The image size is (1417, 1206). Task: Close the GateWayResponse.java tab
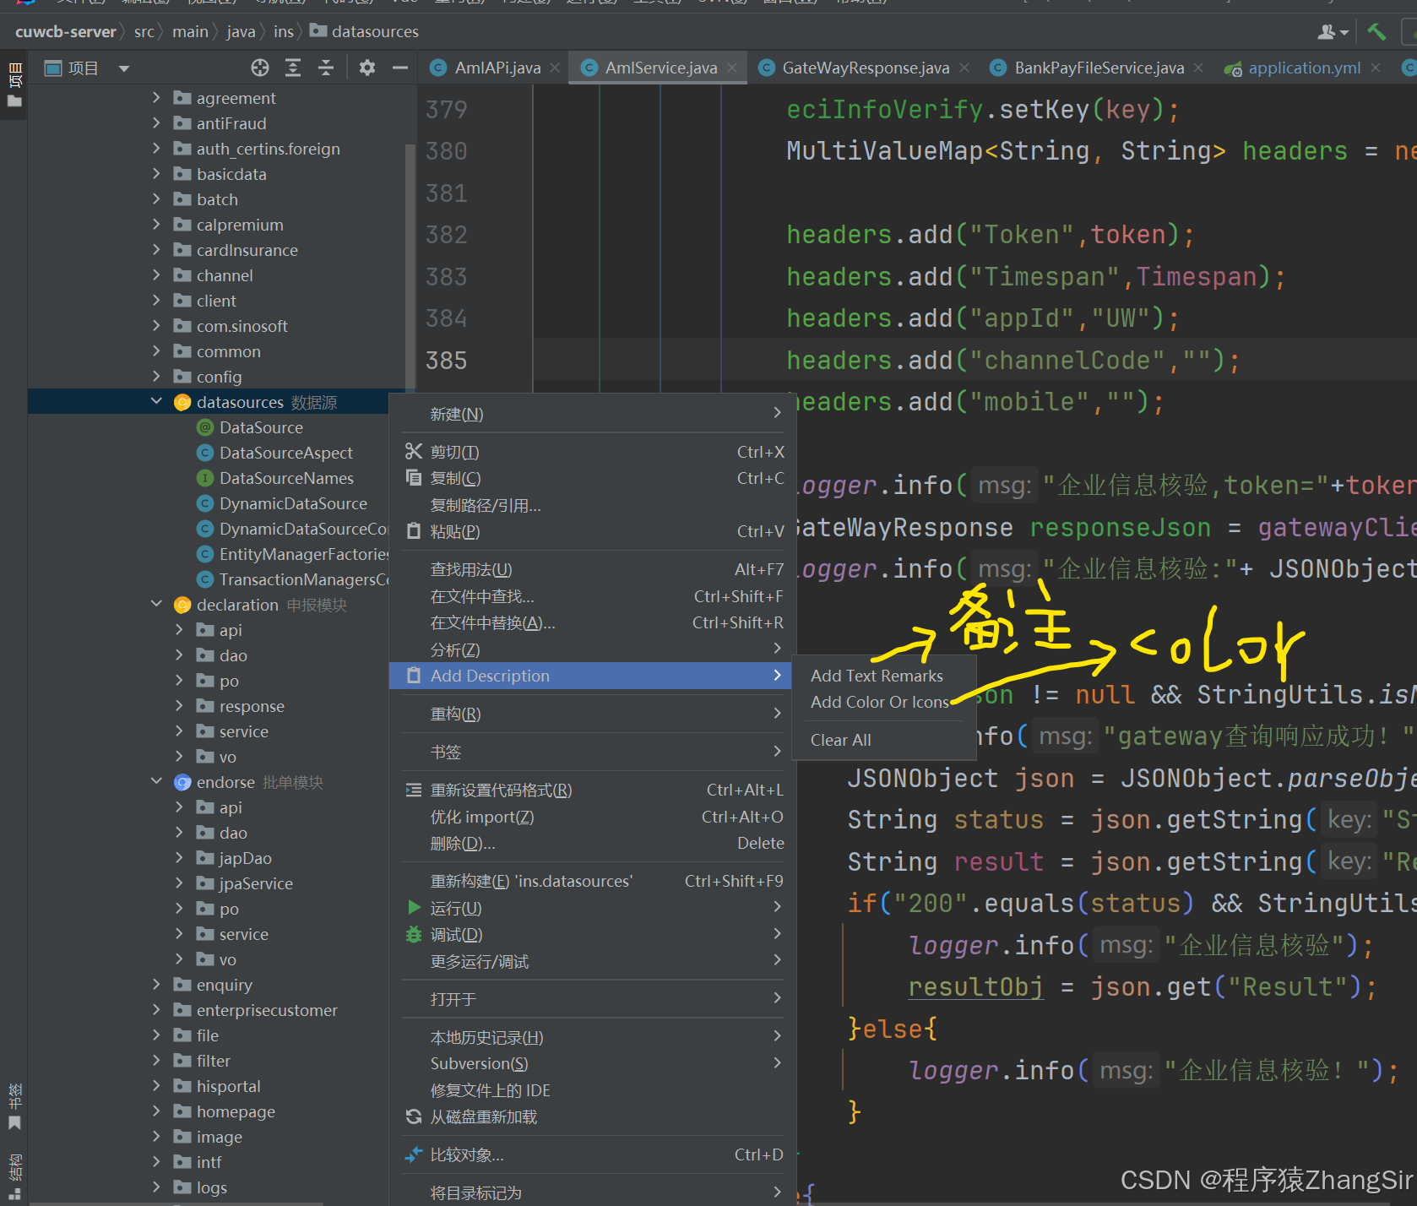[964, 68]
